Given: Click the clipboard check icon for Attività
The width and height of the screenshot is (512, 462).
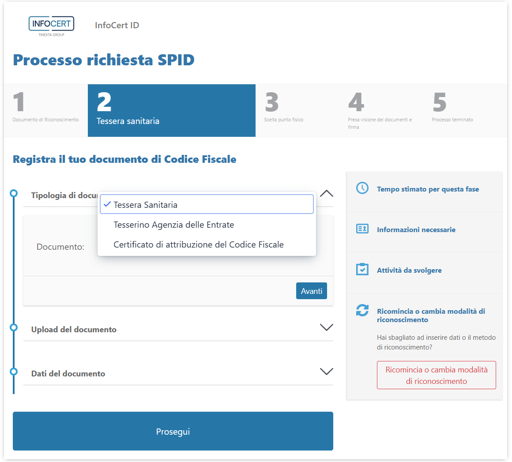Looking at the screenshot, I should [362, 270].
